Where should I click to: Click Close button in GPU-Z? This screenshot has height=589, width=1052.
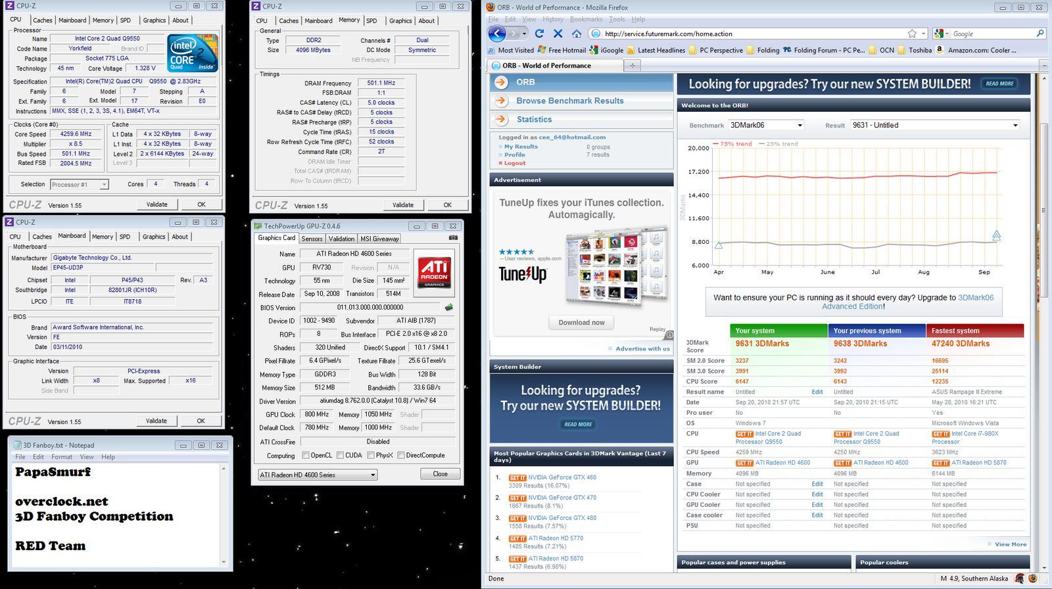(x=440, y=473)
